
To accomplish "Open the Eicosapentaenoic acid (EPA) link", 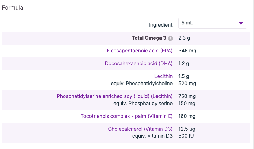I will [x=140, y=51].
